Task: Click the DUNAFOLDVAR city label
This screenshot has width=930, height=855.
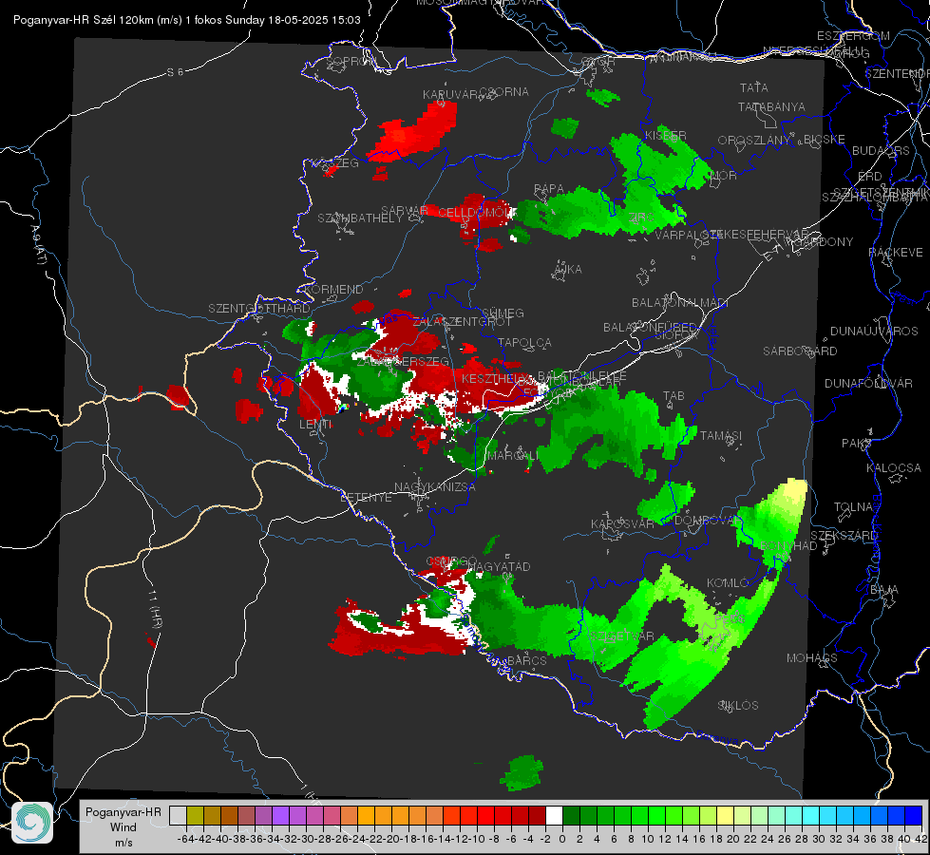Action: (868, 383)
